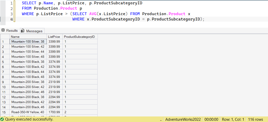Click line number 1 in editor gutter
Screen dimensions: 268x122
11,3
